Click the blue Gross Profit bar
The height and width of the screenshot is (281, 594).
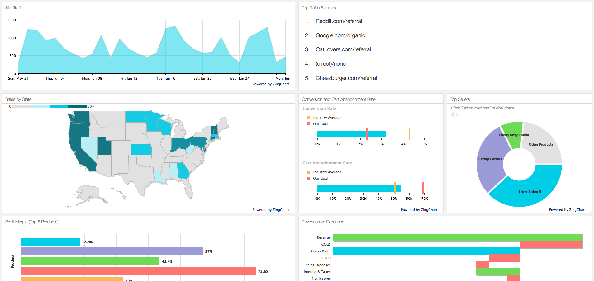[x=427, y=251]
